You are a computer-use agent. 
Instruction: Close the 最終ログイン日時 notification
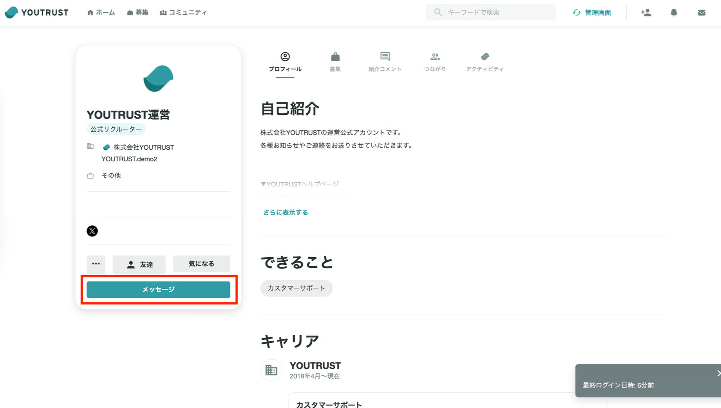718,373
